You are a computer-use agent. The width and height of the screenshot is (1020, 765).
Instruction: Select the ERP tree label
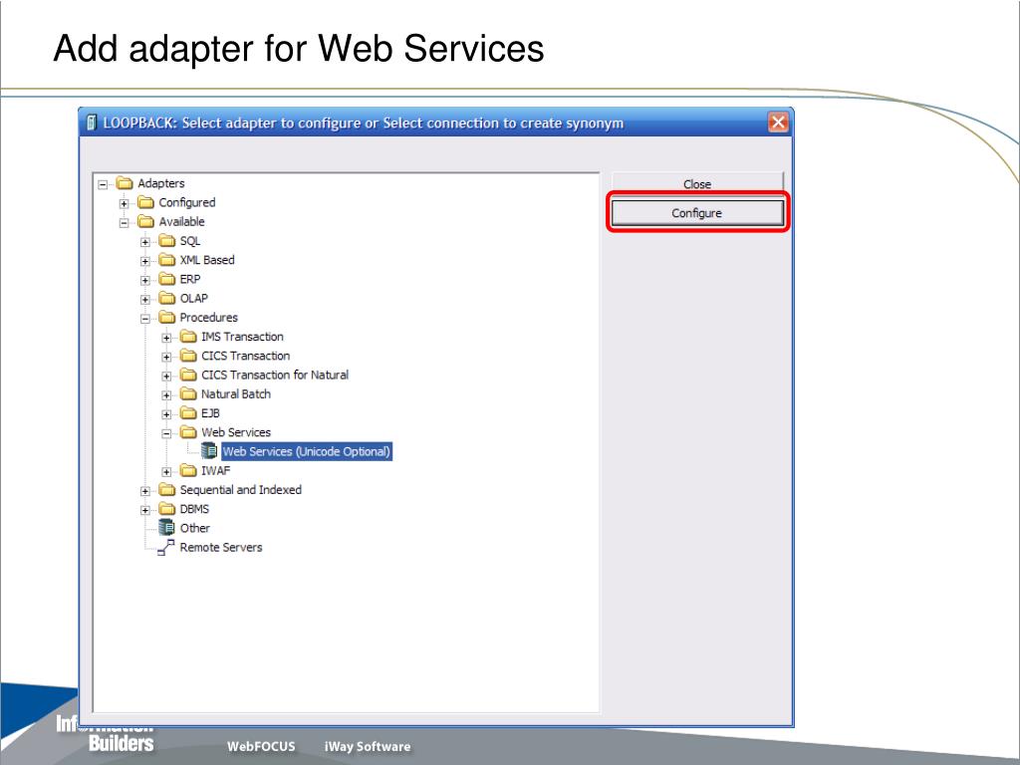click(190, 279)
